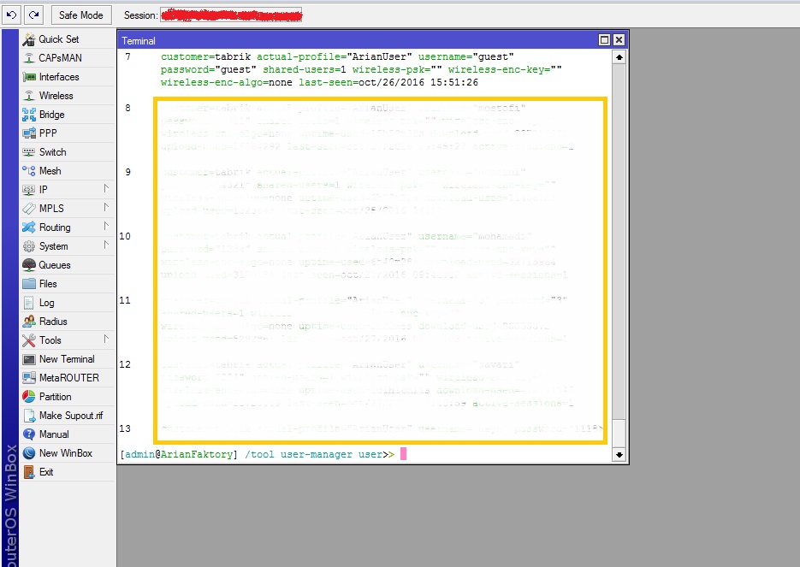Click the Log icon
The image size is (800, 567).
click(29, 303)
